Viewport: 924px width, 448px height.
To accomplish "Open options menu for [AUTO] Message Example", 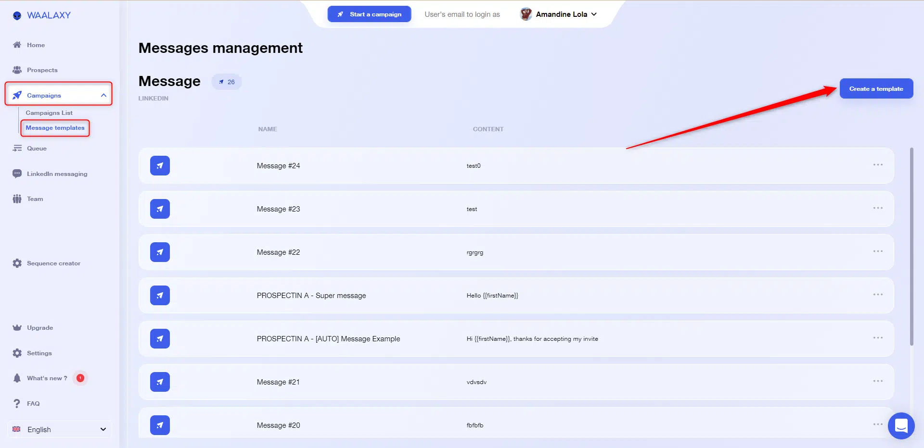I will coord(878,338).
